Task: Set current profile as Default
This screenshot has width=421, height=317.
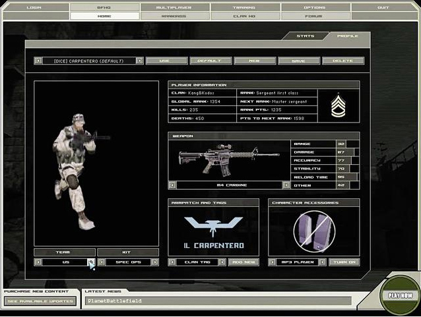Action: [210, 61]
